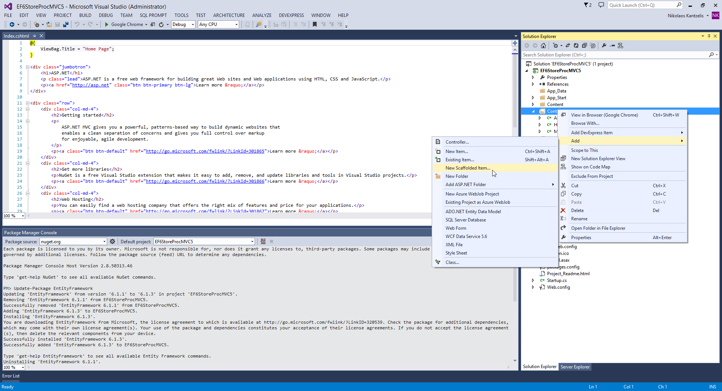Open the notifications flag icon
The image size is (722, 391).
pos(587,5)
